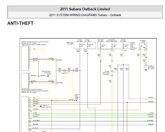The width and height of the screenshot is (165, 132).
Task: Click 'AT SELECT LEVER' label
Action: coord(143,41)
